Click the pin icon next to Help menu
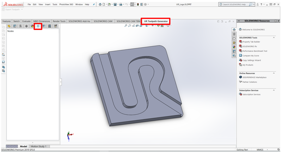This screenshot has height=153, width=282. pos(94,5)
